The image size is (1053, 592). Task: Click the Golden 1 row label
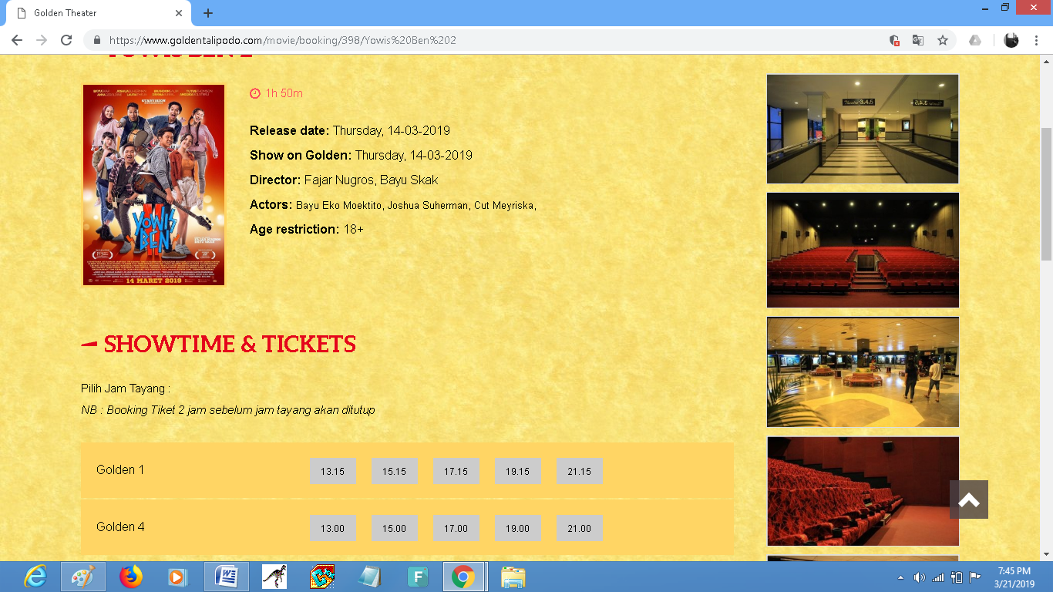click(x=120, y=469)
